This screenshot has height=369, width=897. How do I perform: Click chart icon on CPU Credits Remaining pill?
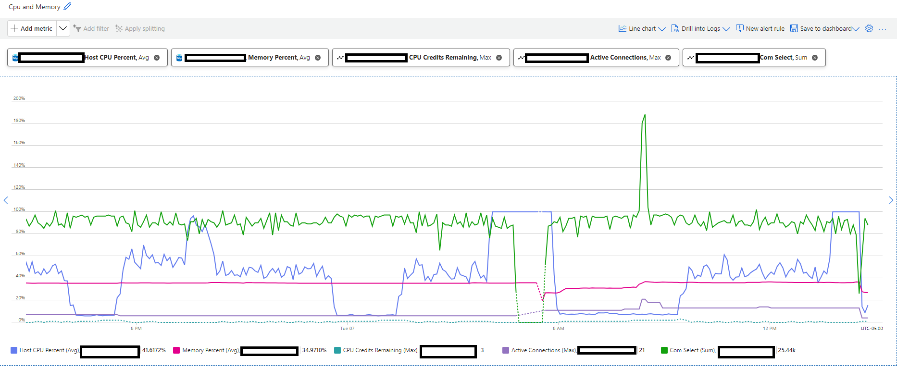coord(340,58)
